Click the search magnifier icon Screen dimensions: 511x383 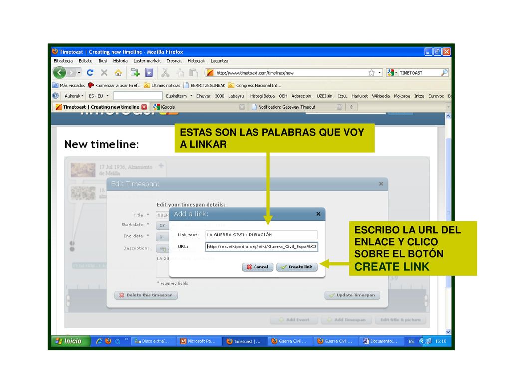tap(444, 73)
